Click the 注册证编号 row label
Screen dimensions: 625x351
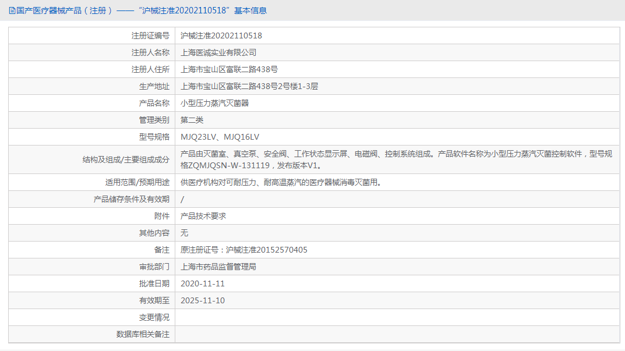coord(150,36)
